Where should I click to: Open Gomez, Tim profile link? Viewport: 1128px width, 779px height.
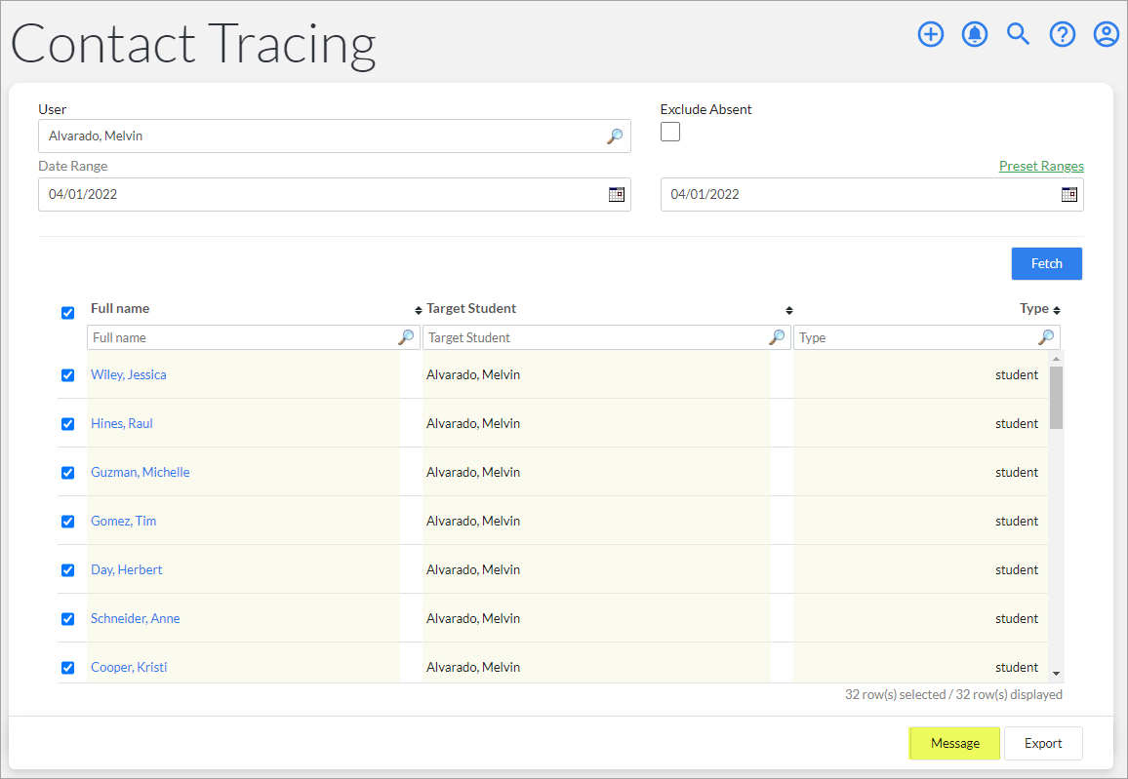point(123,521)
